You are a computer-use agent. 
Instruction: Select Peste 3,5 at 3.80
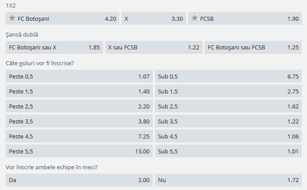coord(79,121)
